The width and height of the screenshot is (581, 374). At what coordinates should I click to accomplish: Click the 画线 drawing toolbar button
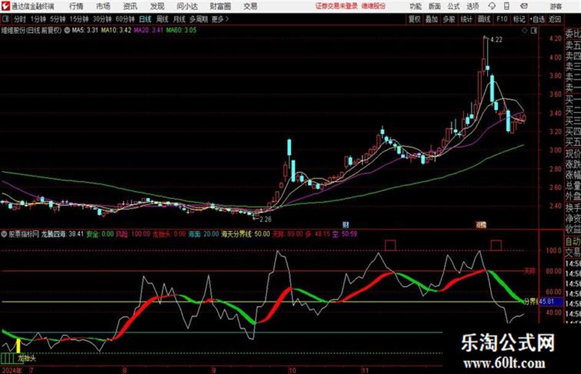tap(484, 19)
